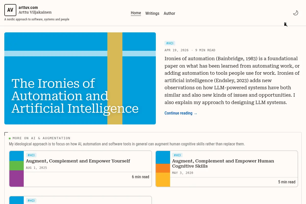
Task: Click the Continue reading link
Action: pos(181,113)
